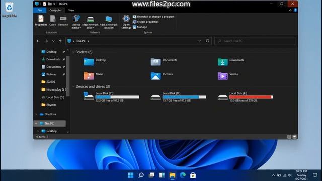Viewport: 322px width, 181px height.
Task: Click navigation pane vertical scrollbar
Action: click(x=68, y=76)
